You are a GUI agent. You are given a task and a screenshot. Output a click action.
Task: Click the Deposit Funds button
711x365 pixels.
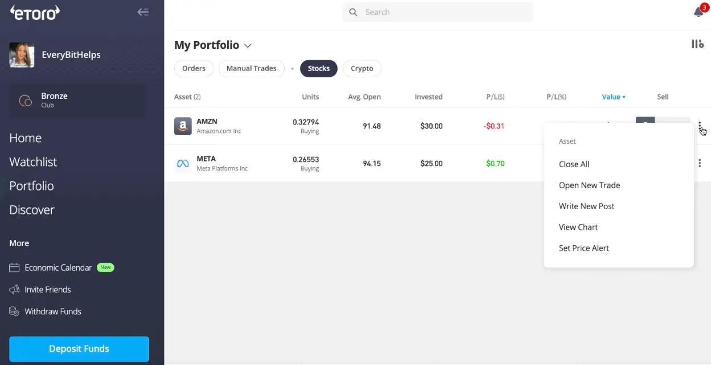pyautogui.click(x=79, y=349)
